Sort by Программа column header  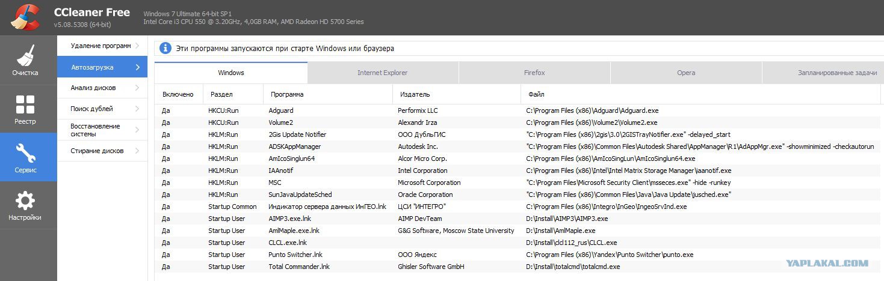click(x=328, y=94)
